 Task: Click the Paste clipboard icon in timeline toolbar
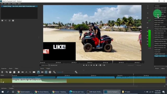[x=14, y=72]
